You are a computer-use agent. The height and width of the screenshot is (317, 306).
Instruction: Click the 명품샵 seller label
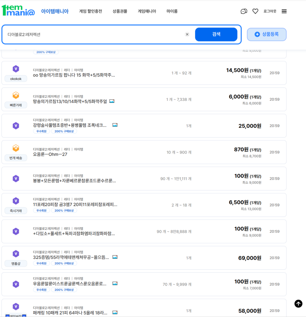click(16, 264)
